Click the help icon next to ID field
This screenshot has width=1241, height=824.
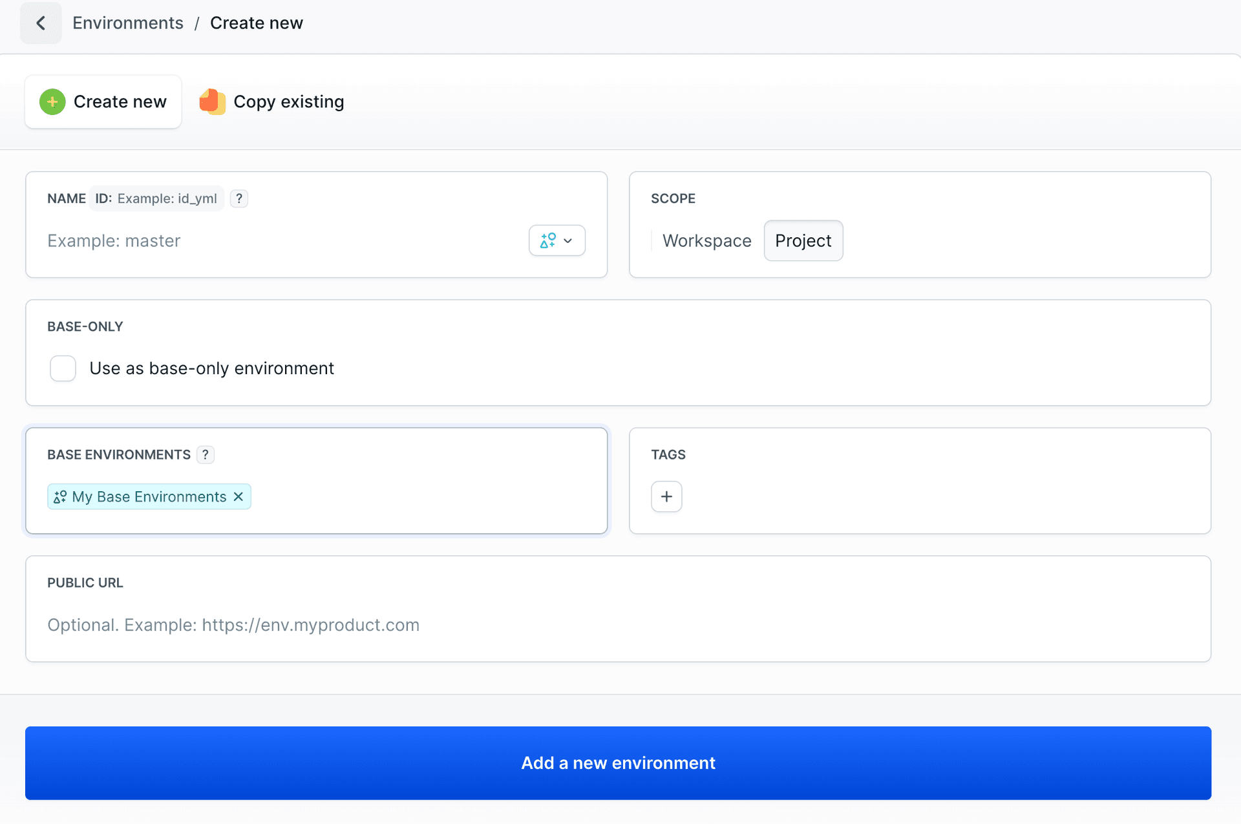pos(239,198)
